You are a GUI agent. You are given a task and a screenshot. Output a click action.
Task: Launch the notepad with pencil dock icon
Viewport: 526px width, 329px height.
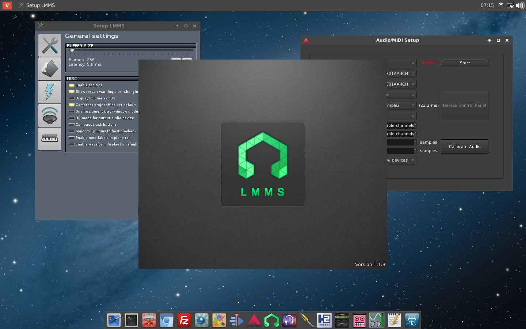pyautogui.click(x=394, y=320)
